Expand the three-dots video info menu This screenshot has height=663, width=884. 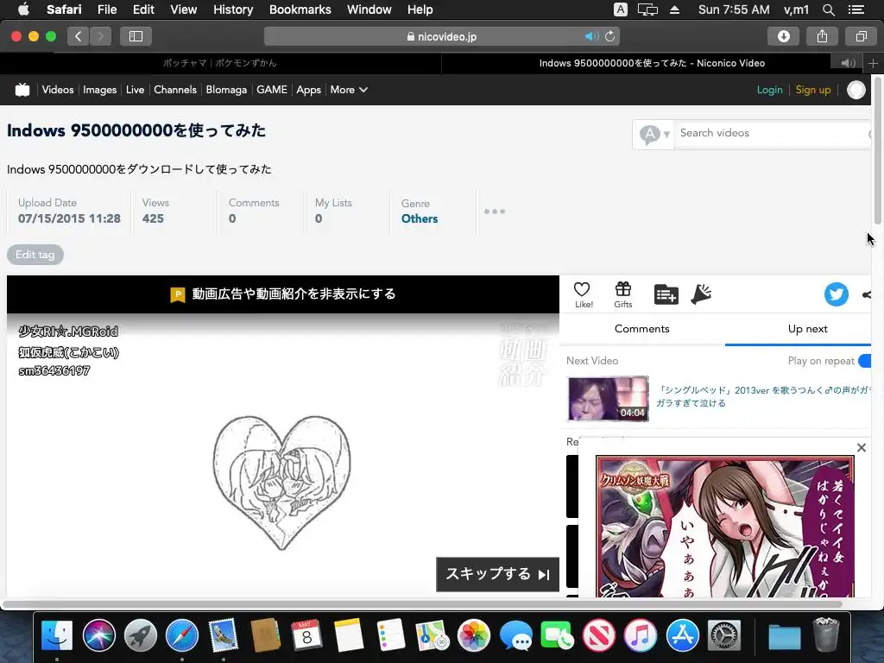(x=495, y=212)
